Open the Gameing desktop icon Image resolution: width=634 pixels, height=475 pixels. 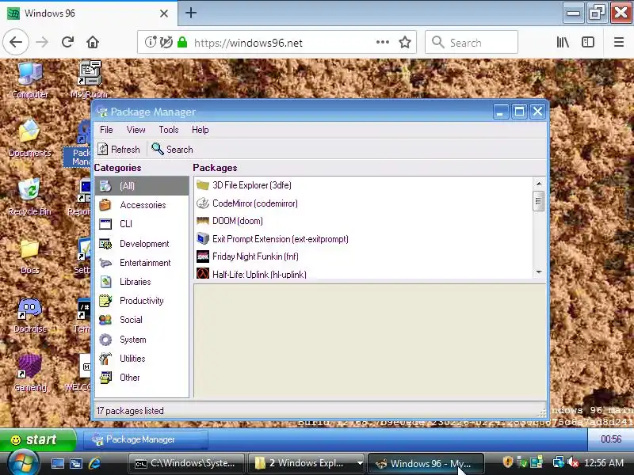[x=29, y=374]
